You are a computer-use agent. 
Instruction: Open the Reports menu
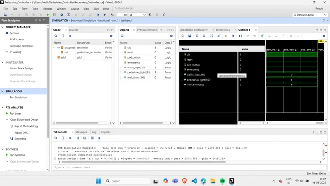pos(48,9)
